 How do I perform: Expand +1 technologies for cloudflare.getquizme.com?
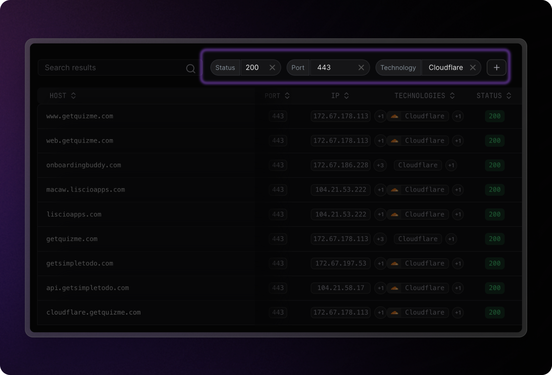pyautogui.click(x=458, y=312)
